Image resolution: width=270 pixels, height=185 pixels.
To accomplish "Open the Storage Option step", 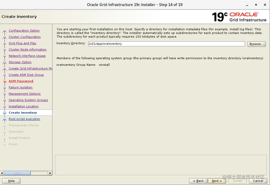I will point(20,62).
